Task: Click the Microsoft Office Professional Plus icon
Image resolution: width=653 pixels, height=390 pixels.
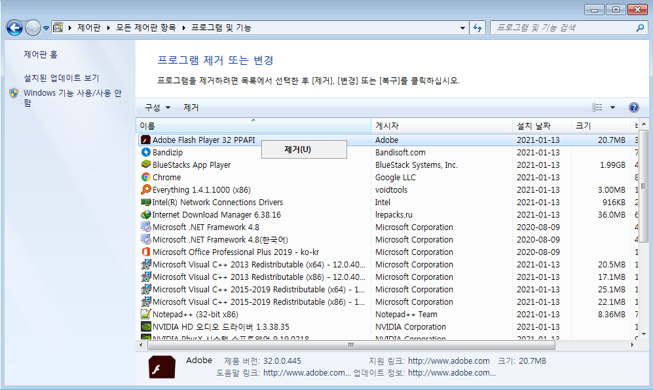Action: click(x=146, y=252)
